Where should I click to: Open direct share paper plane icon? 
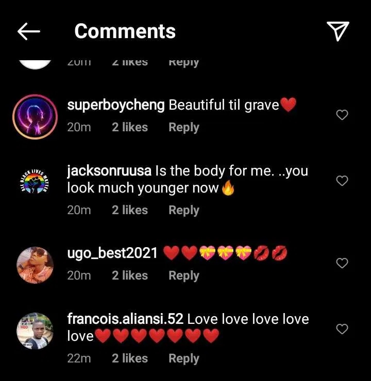click(338, 31)
